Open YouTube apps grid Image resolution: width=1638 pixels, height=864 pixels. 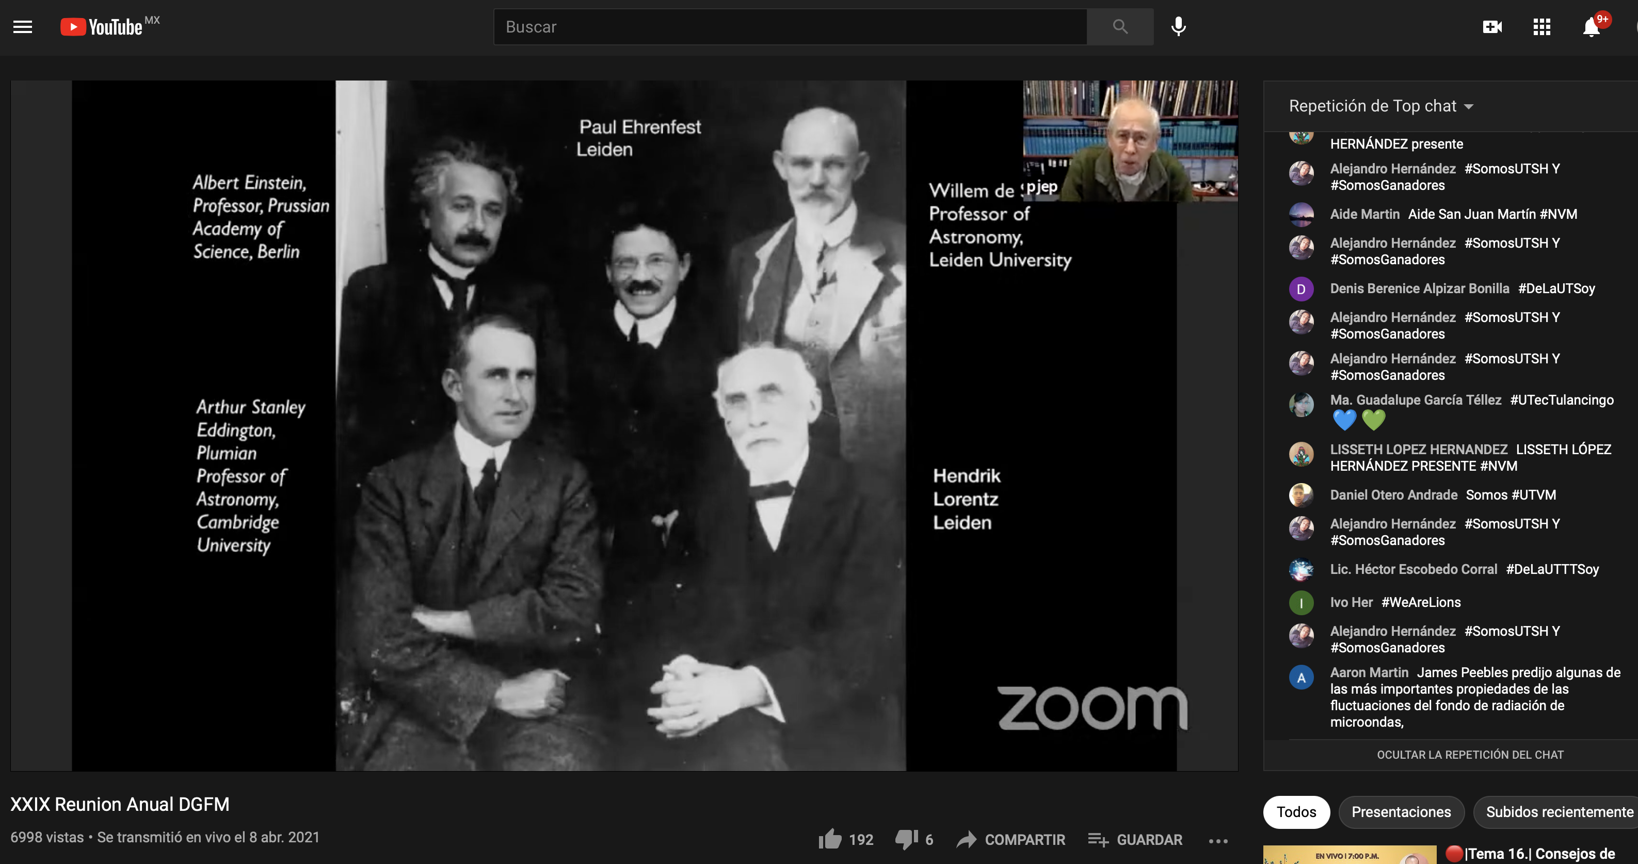tap(1541, 27)
